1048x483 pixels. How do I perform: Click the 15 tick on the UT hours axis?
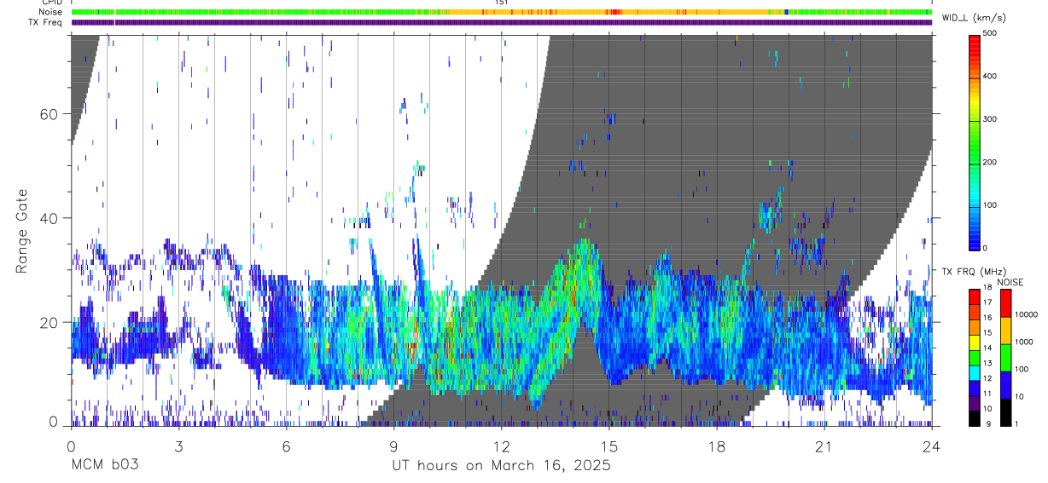coord(609,446)
